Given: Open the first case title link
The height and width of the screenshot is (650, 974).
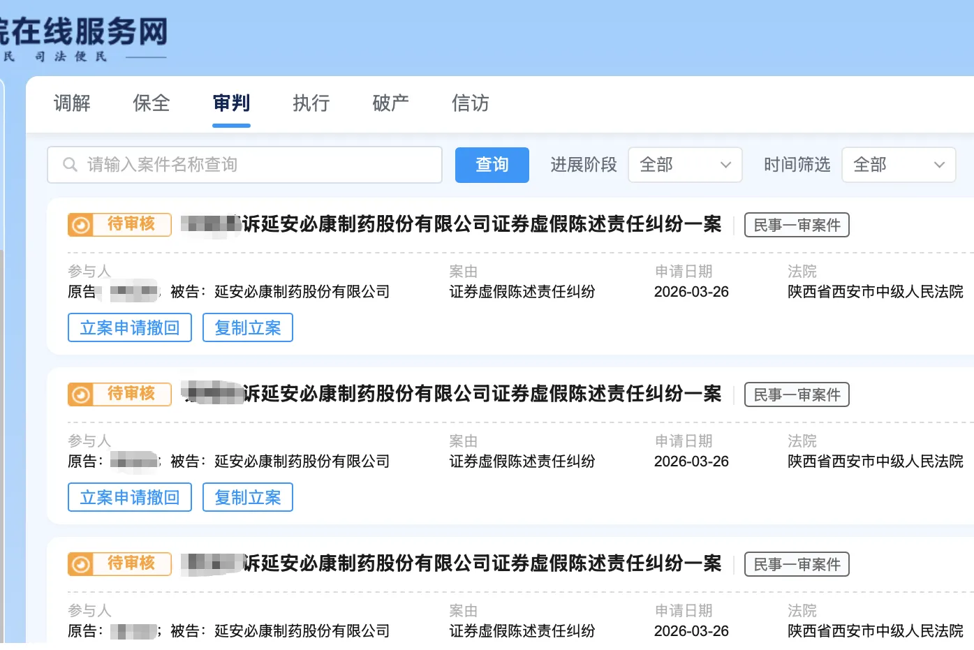Looking at the screenshot, I should [x=450, y=224].
